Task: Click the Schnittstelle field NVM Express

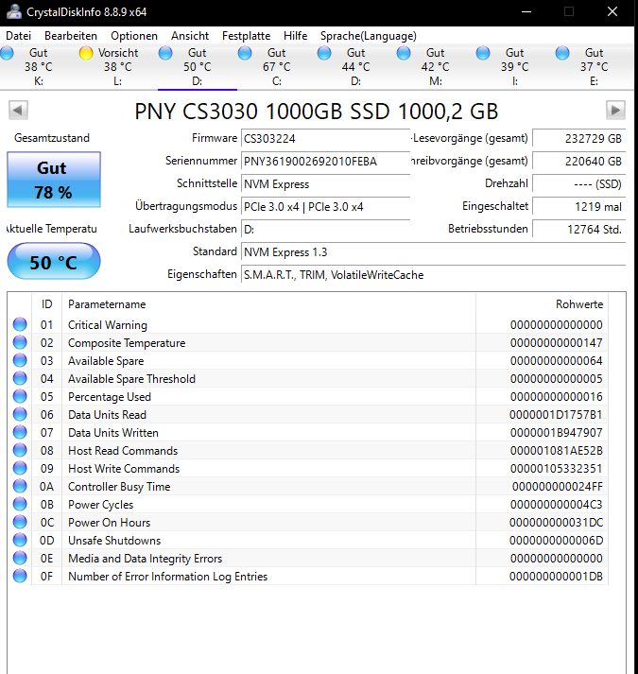Action: (x=325, y=184)
